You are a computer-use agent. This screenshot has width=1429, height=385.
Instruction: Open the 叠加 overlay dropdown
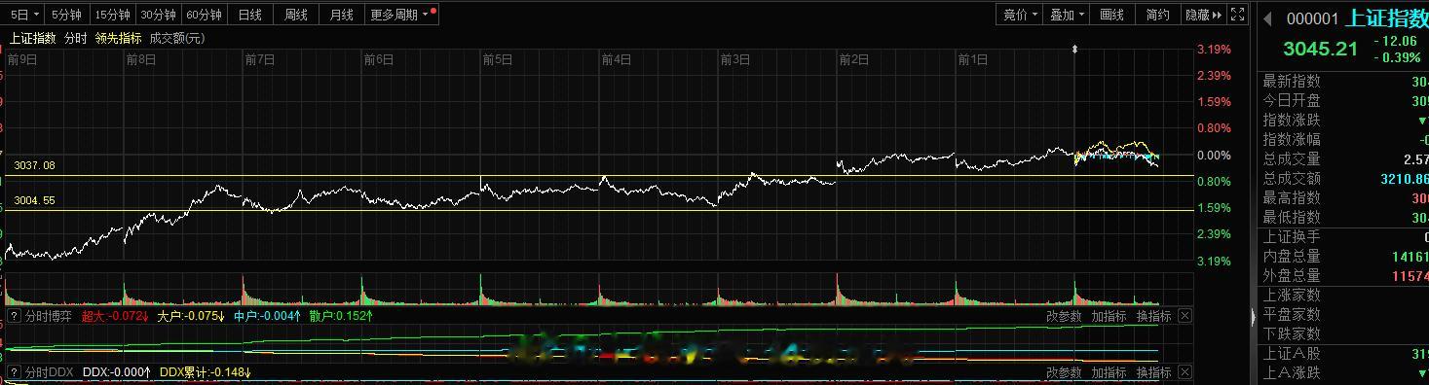tap(1067, 15)
